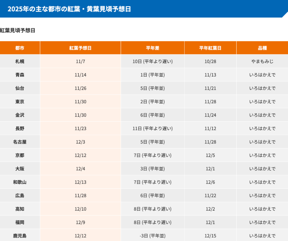This screenshot has height=241, width=288.
Task: Select the city cell "福岡"
Action: pos(20,222)
